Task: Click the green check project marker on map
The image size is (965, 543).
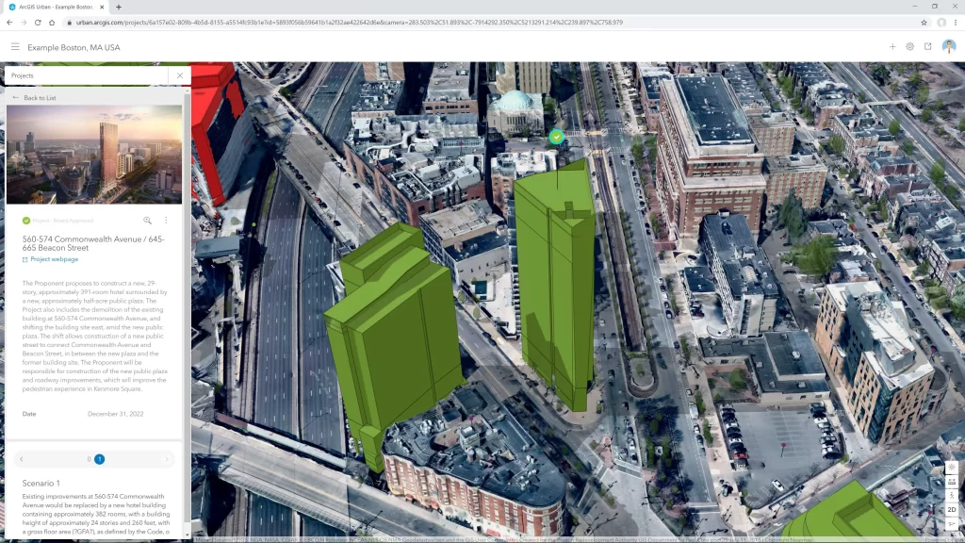Action: [556, 137]
